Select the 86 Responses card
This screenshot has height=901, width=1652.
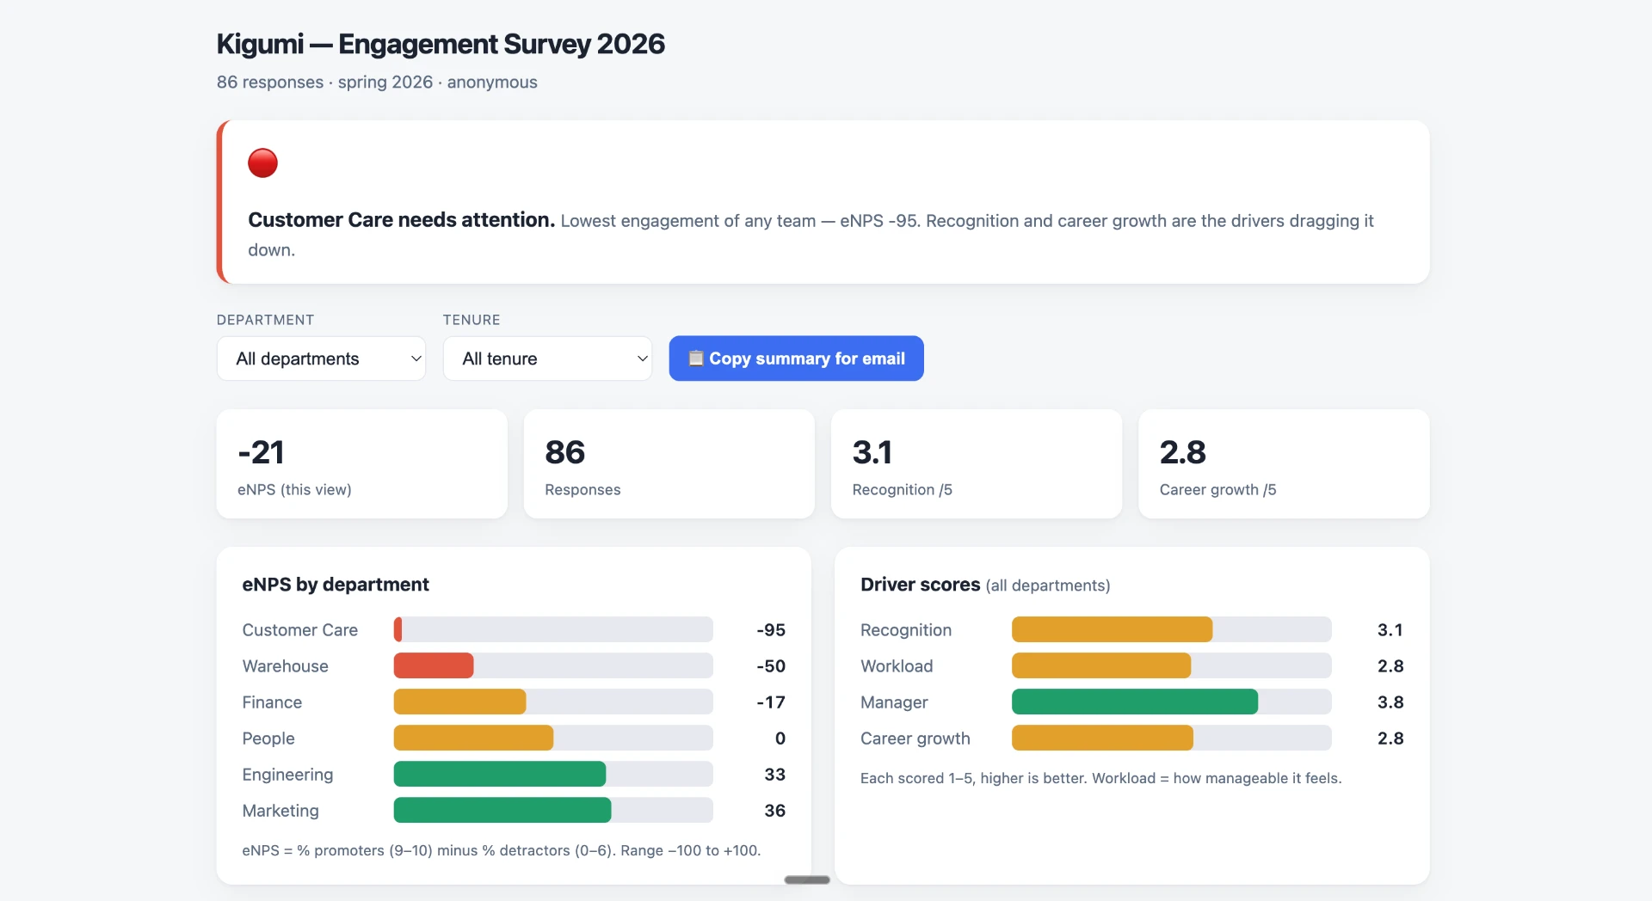[669, 463]
